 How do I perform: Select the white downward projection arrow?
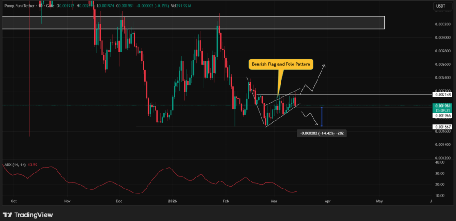point(312,119)
